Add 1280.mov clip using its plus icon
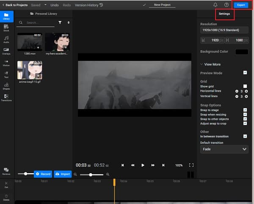254x204 pixels. click(x=38, y=48)
